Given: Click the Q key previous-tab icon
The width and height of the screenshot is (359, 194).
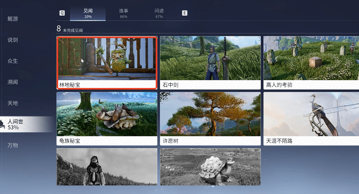Looking at the screenshot, I should (x=62, y=13).
